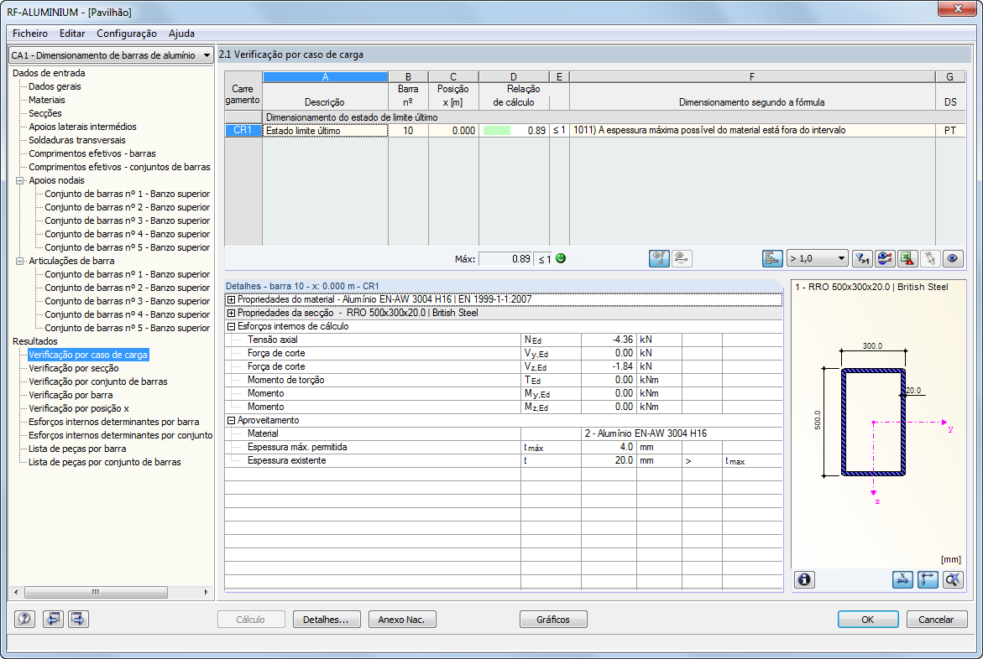Select CR1 row header cell
983x659 pixels.
pyautogui.click(x=243, y=130)
